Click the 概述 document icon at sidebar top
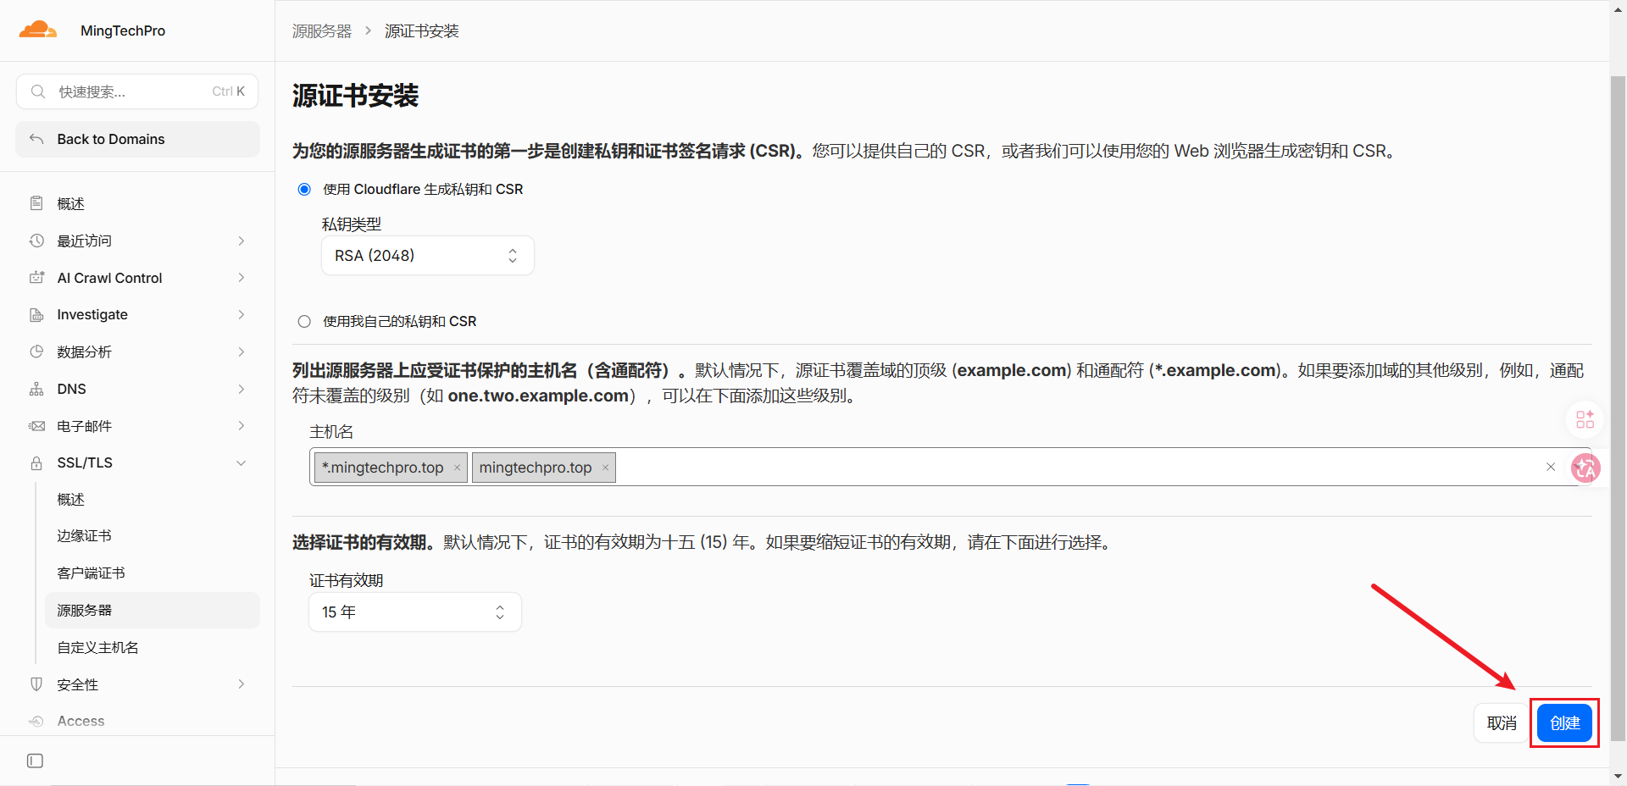The image size is (1627, 786). [36, 203]
